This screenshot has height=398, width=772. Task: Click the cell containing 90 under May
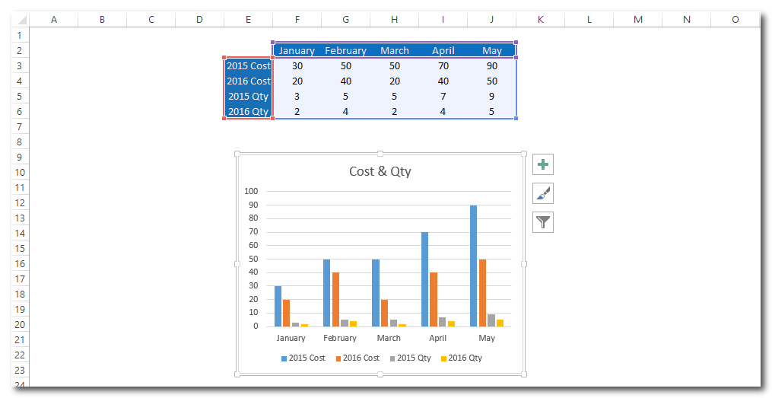coord(491,65)
